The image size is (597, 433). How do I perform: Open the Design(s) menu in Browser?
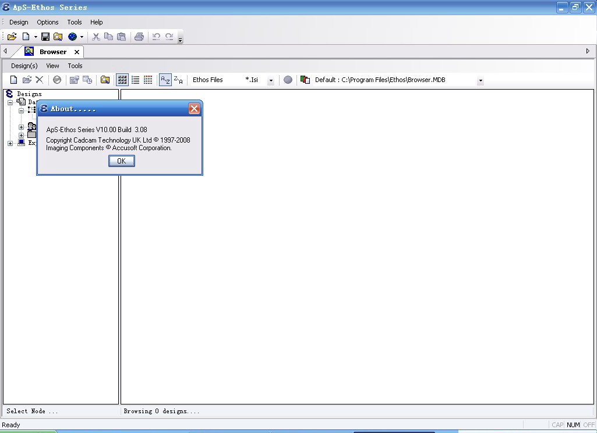point(24,66)
